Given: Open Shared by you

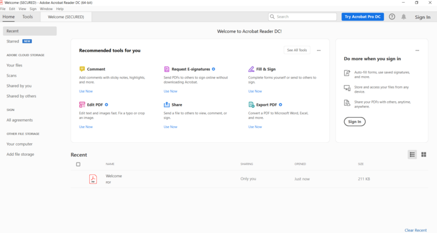Looking at the screenshot, I should tap(19, 86).
